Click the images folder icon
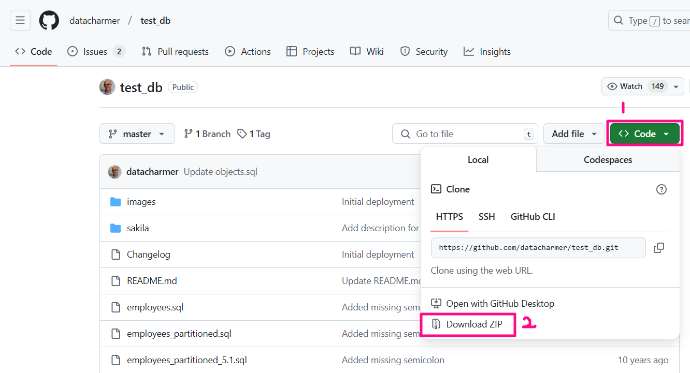 (116, 202)
